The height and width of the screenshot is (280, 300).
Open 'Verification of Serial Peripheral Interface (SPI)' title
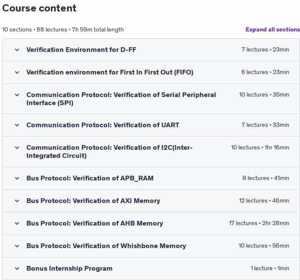[121, 99]
